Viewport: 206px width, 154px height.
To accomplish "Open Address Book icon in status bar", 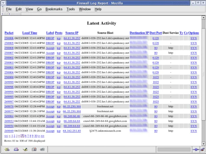I will point(34,149).
